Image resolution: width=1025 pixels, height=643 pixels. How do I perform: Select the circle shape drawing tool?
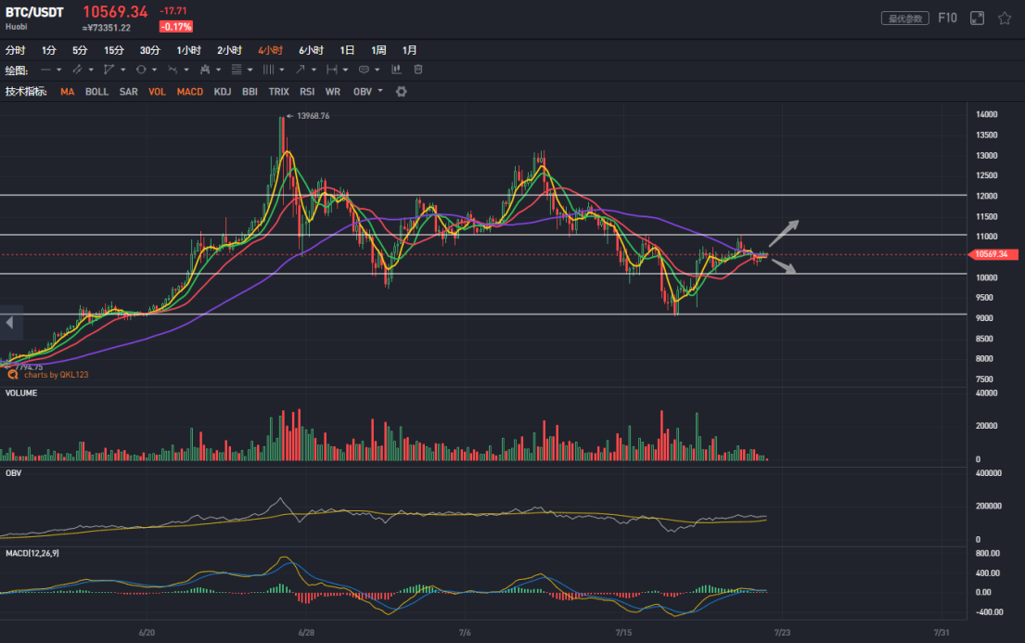pyautogui.click(x=141, y=70)
